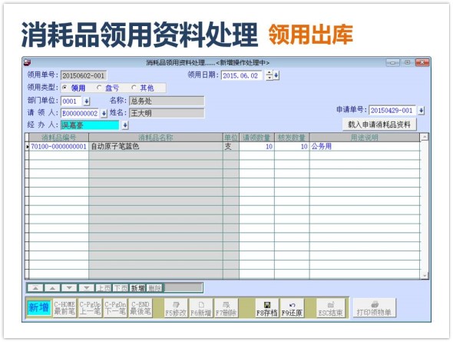Click the grid navigator 新增 item
The image size is (453, 342).
pyautogui.click(x=137, y=288)
